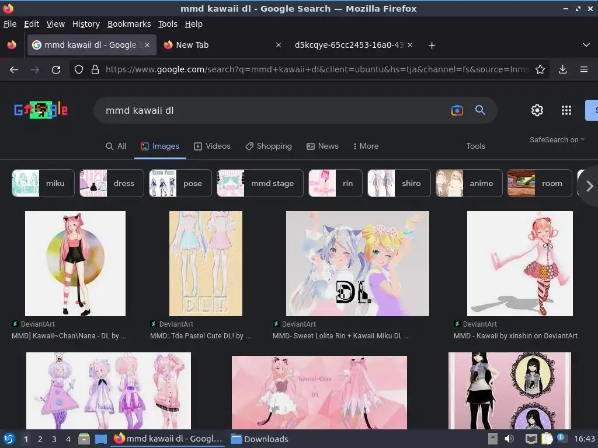Screen dimensions: 598x448
Task: Open the History menu
Action: [x=86, y=24]
